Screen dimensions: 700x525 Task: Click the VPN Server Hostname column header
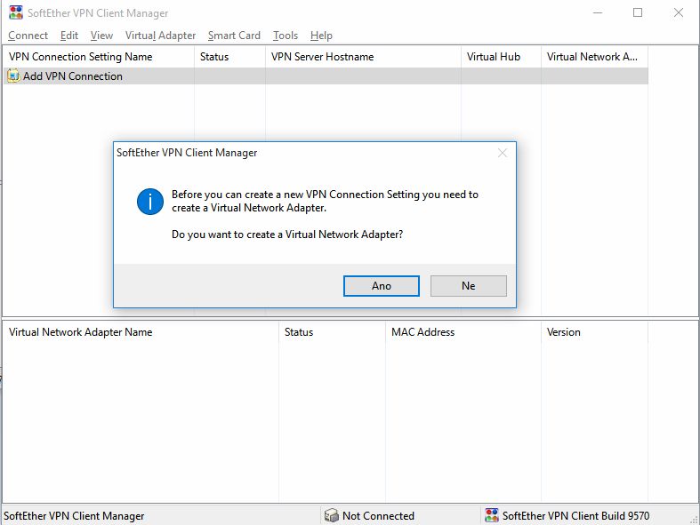(363, 57)
